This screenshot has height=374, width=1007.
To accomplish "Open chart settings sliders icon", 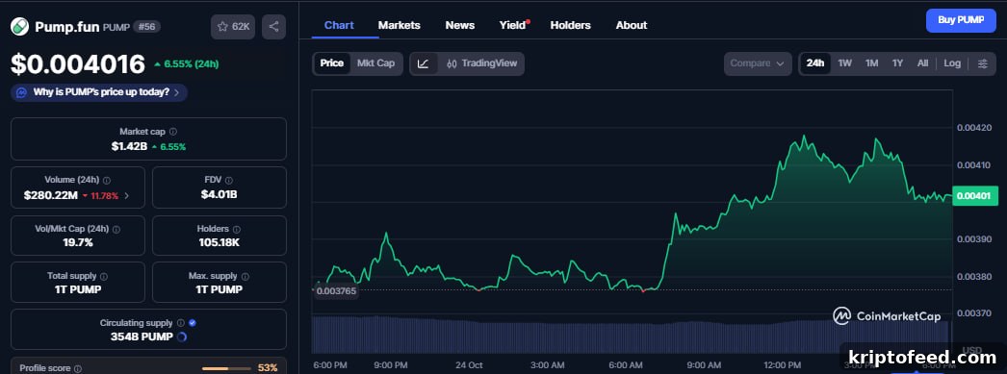I will tap(983, 63).
